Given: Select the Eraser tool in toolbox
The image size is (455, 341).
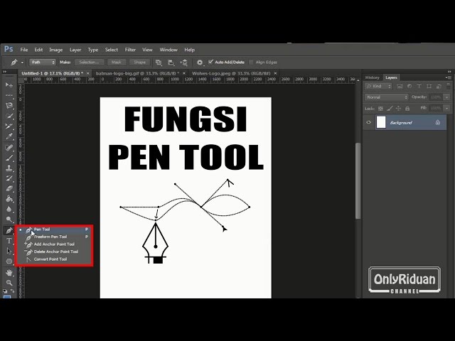Looking at the screenshot, I should pyautogui.click(x=9, y=188).
